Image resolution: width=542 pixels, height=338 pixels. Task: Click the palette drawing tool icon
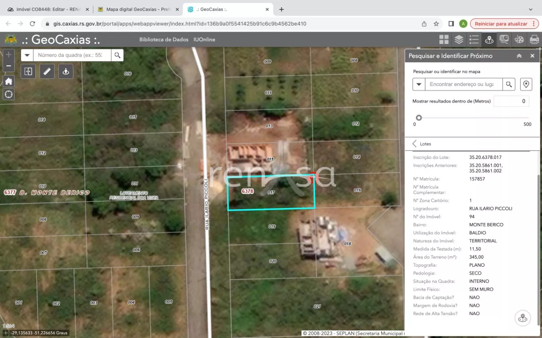(x=519, y=40)
